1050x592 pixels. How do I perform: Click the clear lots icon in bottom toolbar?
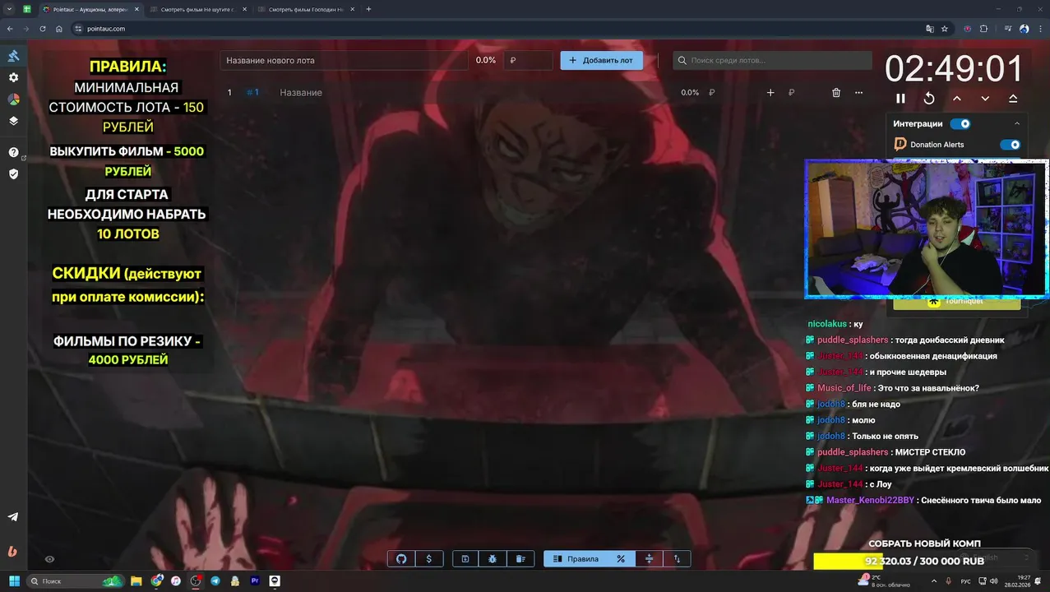(520, 559)
